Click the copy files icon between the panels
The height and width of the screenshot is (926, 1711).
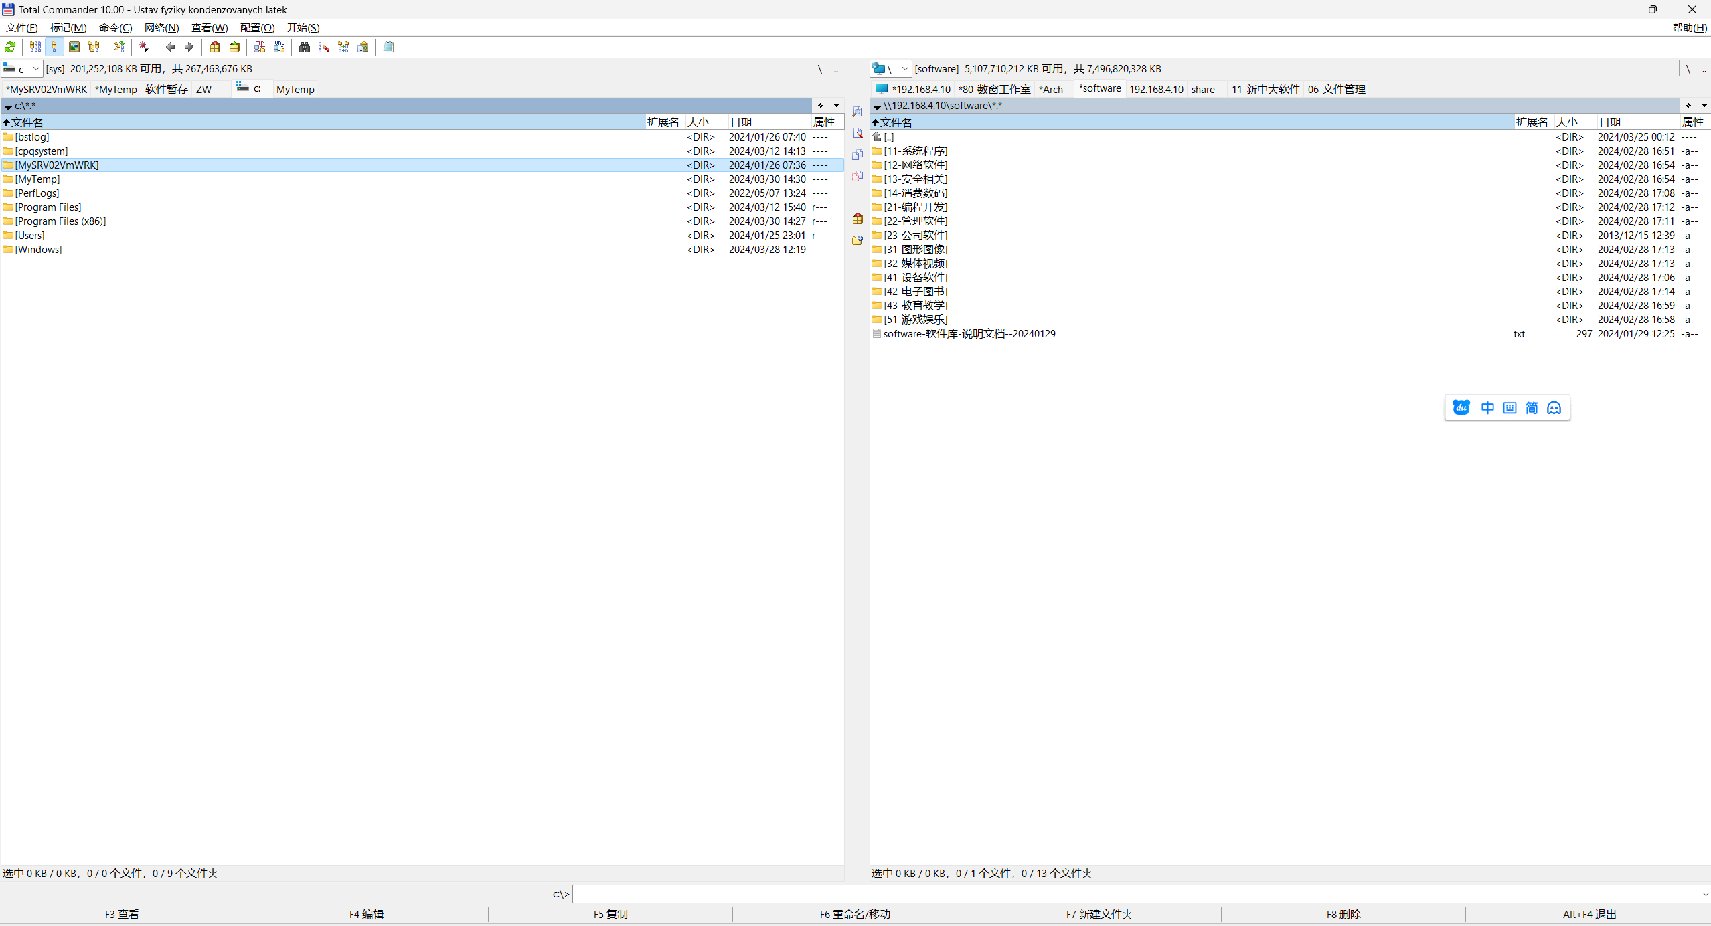(x=857, y=155)
